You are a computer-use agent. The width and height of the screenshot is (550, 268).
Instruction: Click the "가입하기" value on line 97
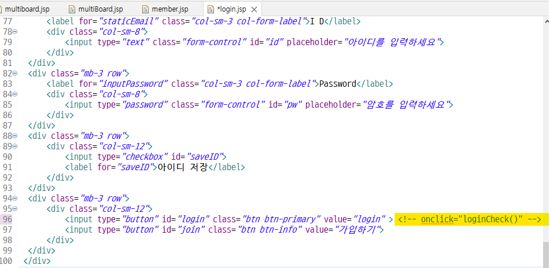[357, 230]
